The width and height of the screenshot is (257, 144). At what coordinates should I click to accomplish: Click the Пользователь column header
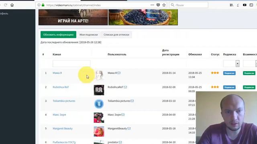click(117, 54)
